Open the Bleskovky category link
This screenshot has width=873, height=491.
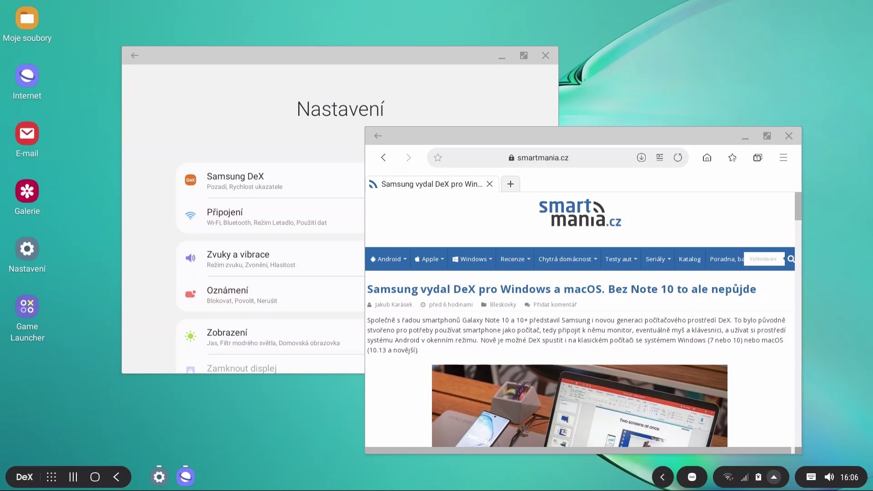[503, 305]
